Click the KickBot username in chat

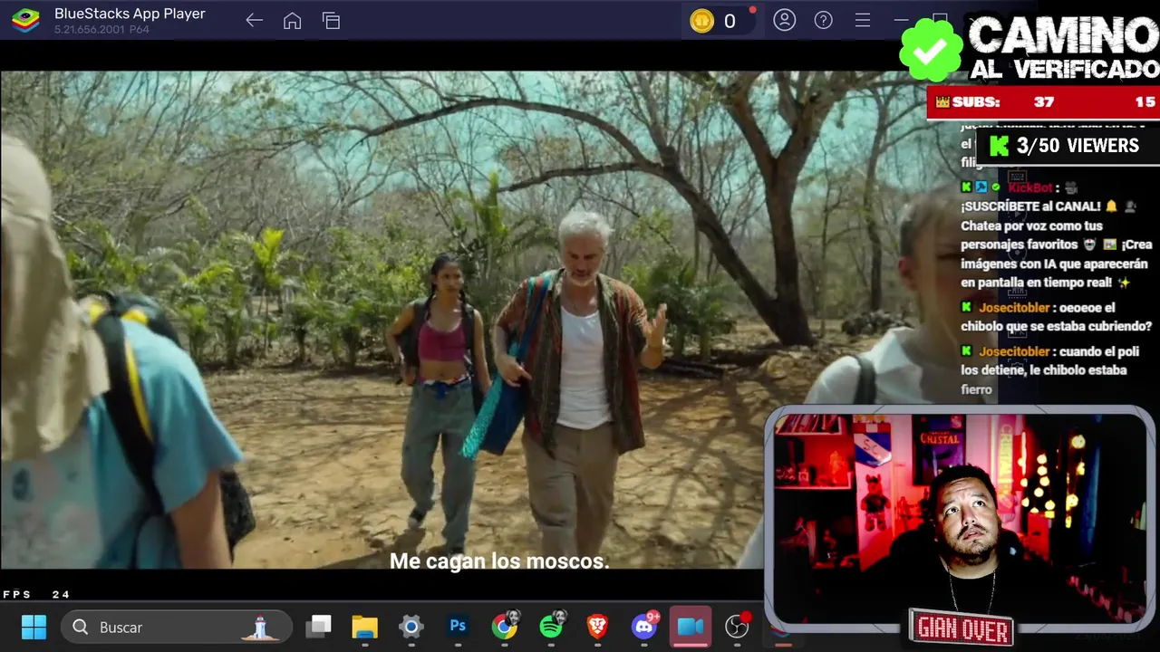coord(1030,187)
